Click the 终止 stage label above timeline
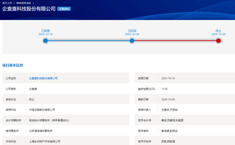The width and height of the screenshot is (235, 145). [x=218, y=31]
